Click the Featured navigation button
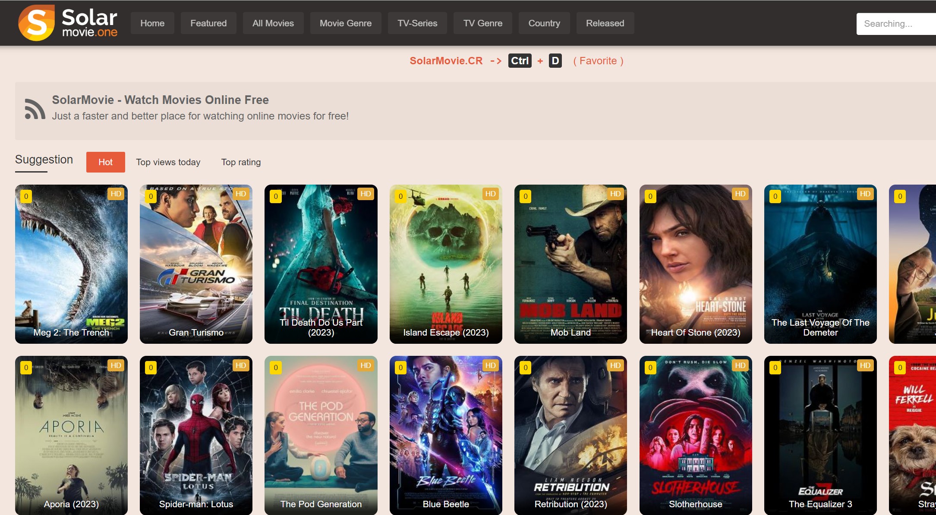936x515 pixels. 208,23
